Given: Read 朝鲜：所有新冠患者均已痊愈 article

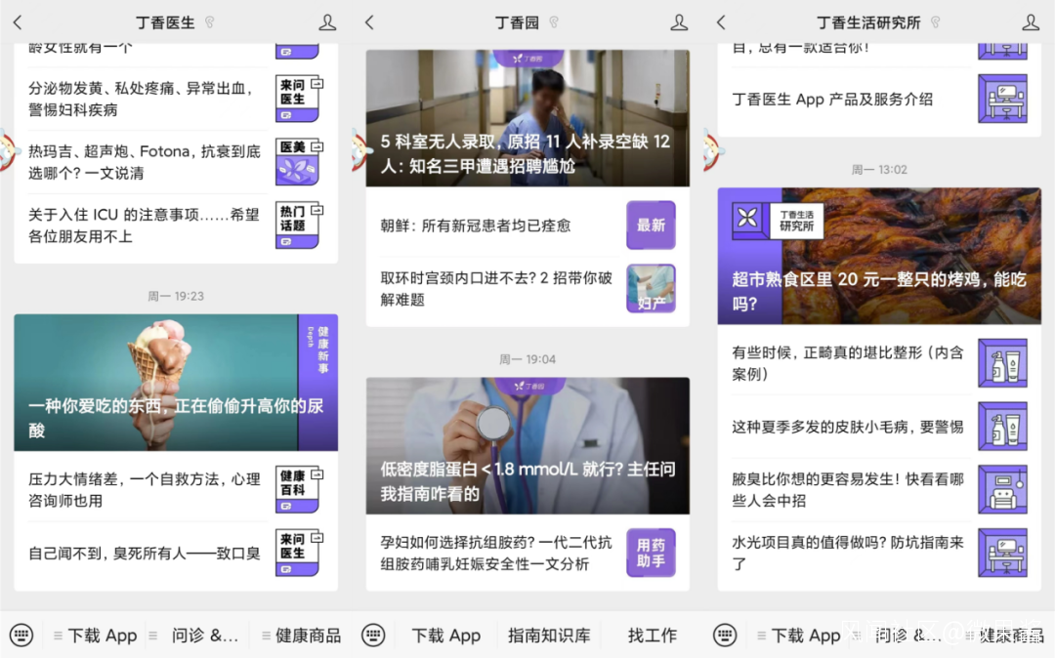Looking at the screenshot, I should (x=475, y=226).
